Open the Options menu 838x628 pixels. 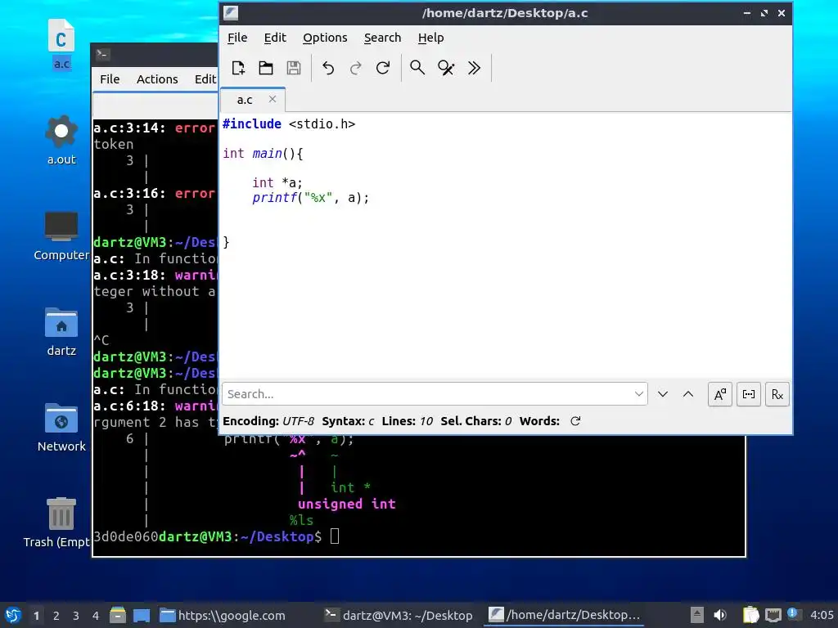325,38
